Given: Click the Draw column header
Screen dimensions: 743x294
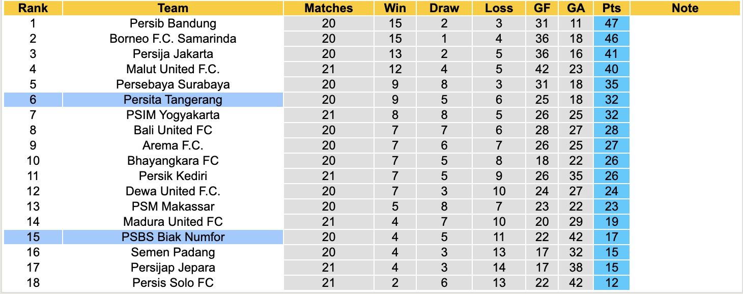Looking at the screenshot, I should pos(444,8).
